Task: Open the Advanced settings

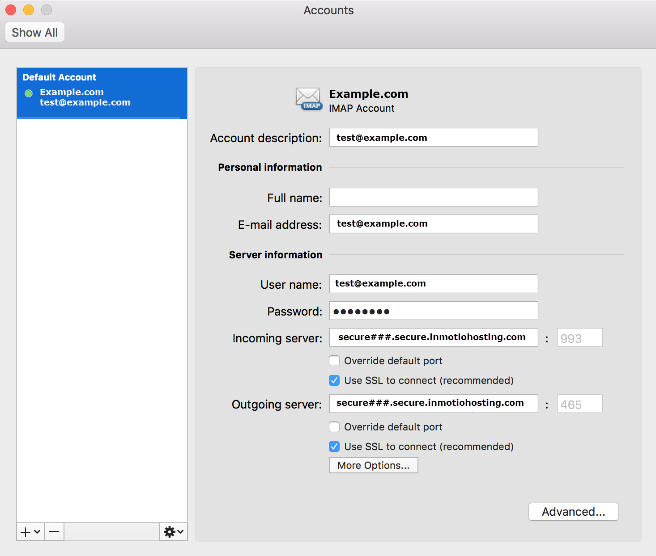Action: pyautogui.click(x=573, y=512)
